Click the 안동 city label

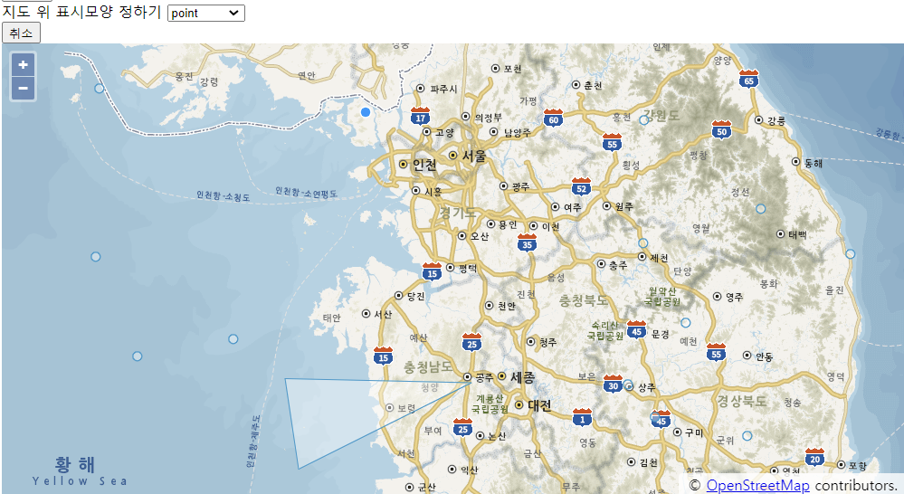click(x=765, y=356)
